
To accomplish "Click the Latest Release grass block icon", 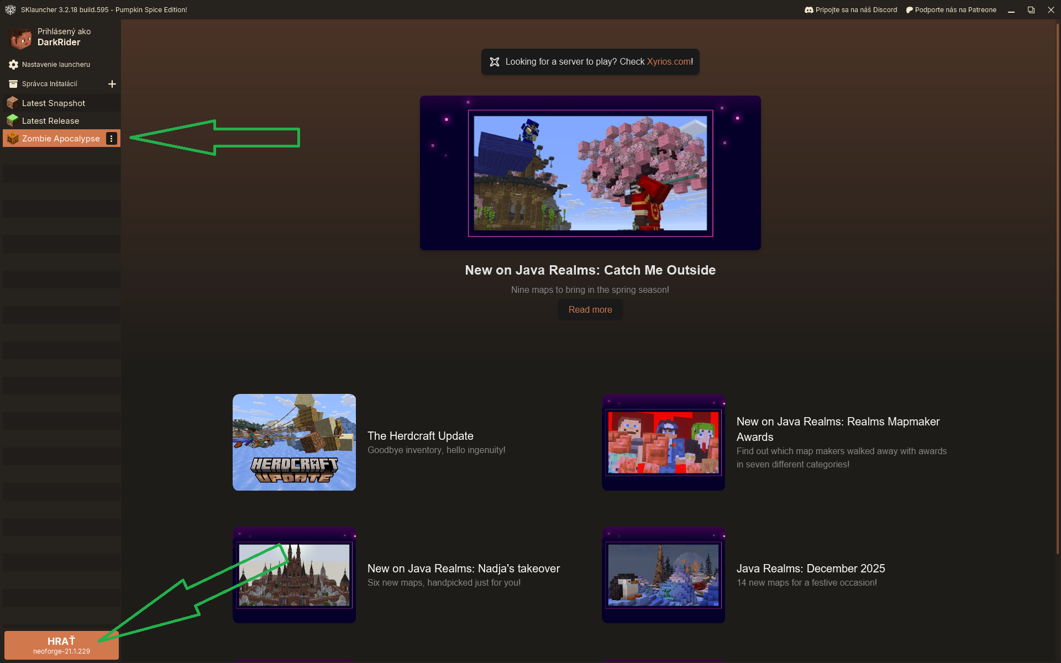I will click(x=12, y=120).
